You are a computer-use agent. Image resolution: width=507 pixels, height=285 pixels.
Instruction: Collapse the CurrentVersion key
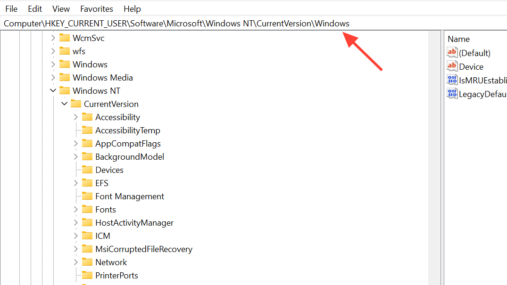point(64,104)
